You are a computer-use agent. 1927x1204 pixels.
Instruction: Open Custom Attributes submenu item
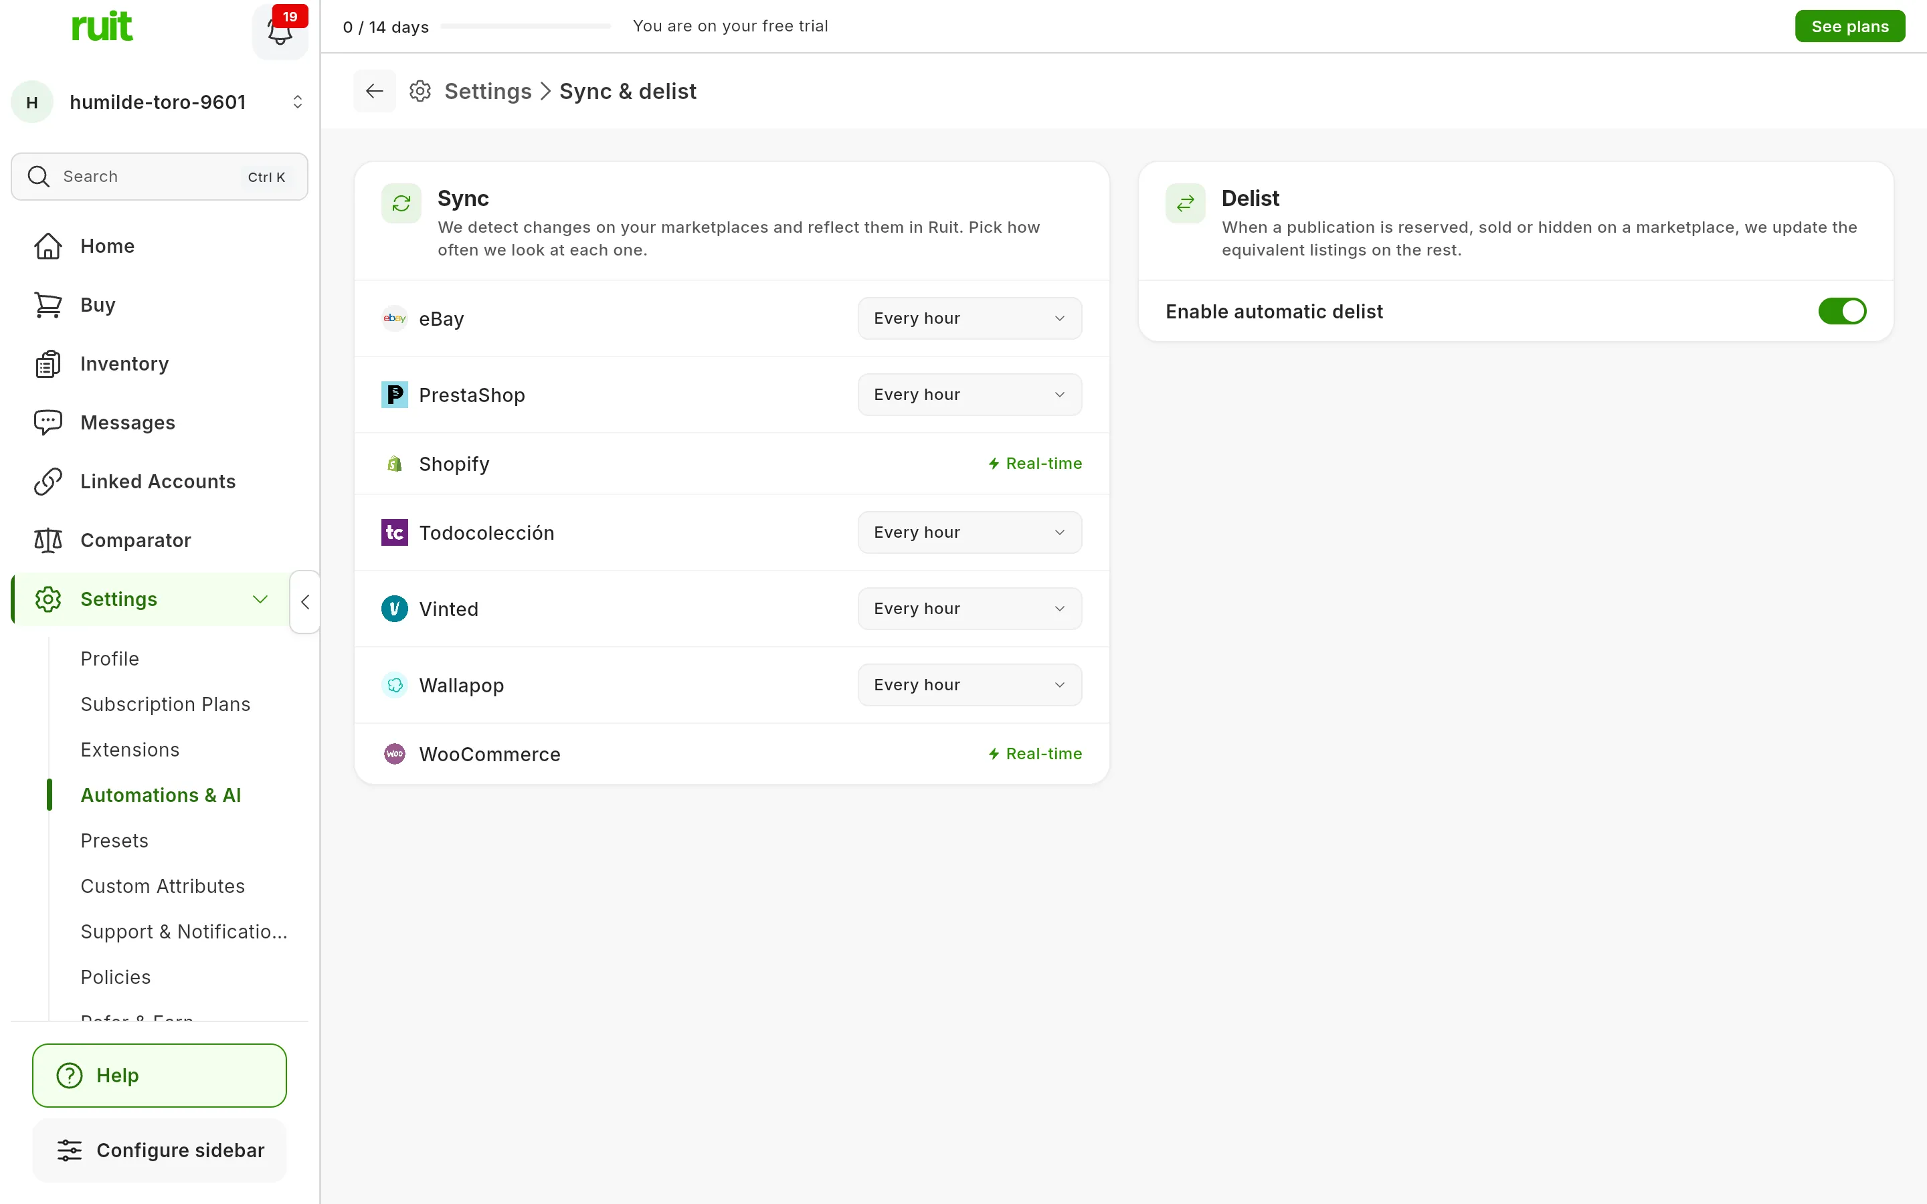tap(163, 886)
